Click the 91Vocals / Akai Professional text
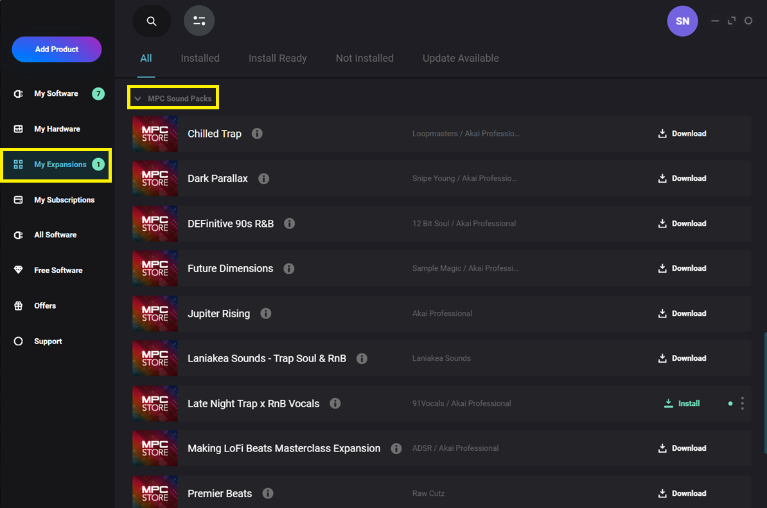Viewport: 767px width, 508px height. tap(461, 403)
